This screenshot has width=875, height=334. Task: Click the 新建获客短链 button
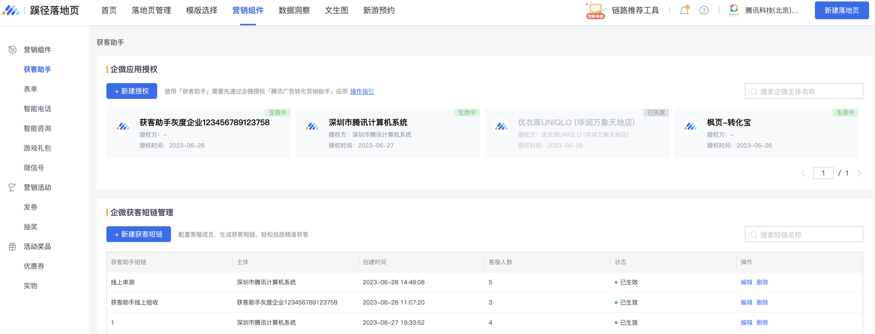pyautogui.click(x=139, y=234)
